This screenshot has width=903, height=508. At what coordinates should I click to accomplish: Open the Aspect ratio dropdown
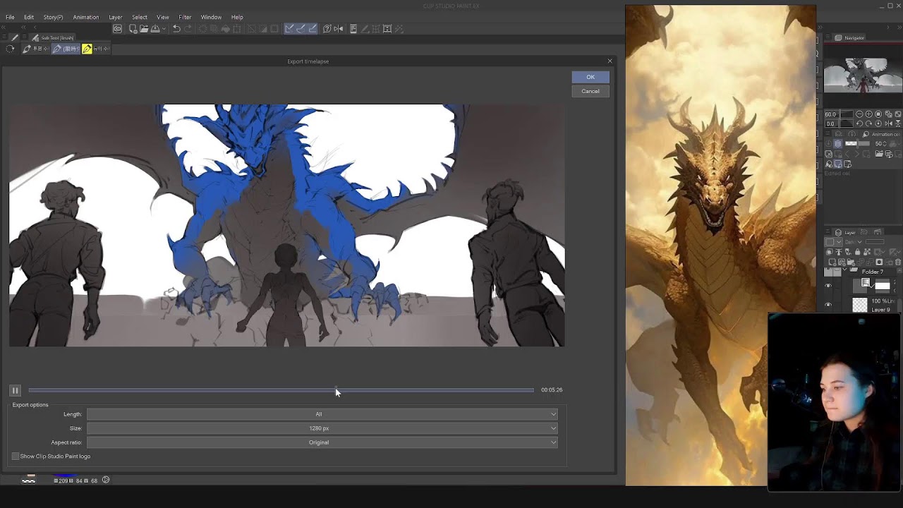[322, 442]
